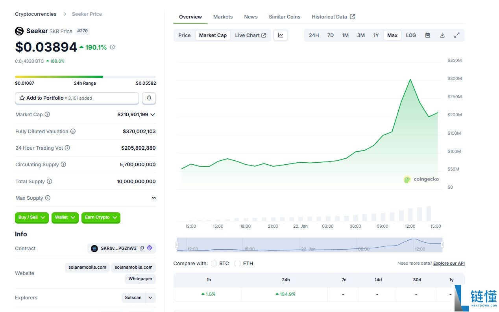Viewport: 499px width, 312px height.
Task: Click the star icon in Add to Portfolio
Action: click(x=22, y=98)
